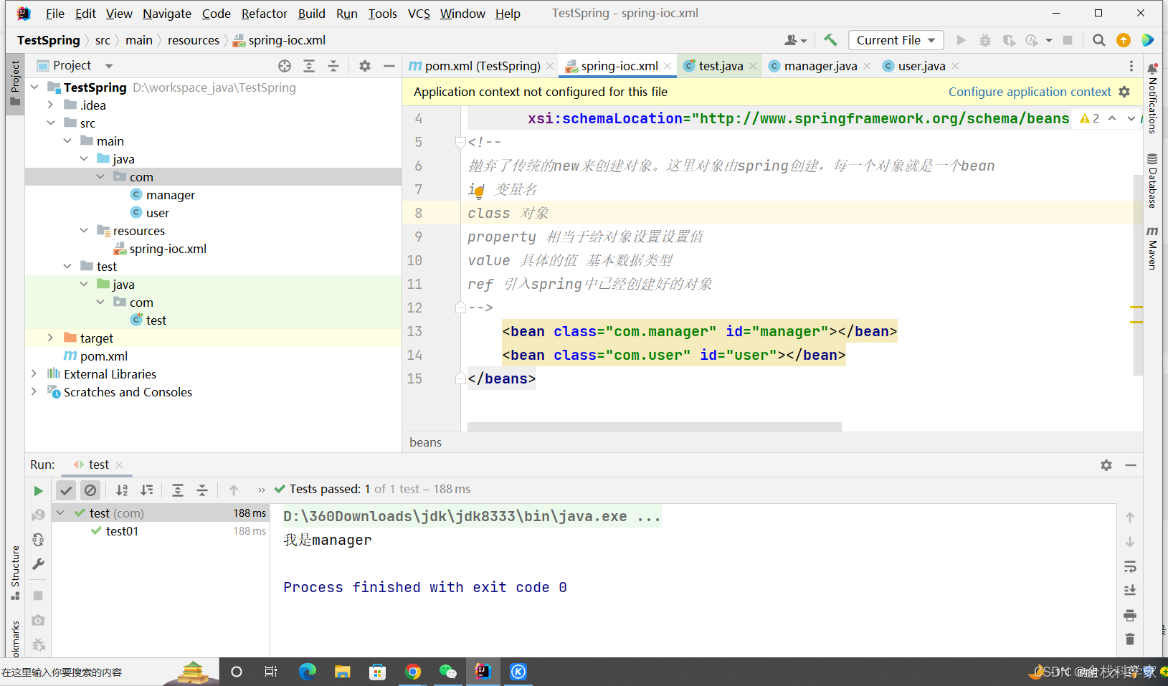Rerun the test01 test
This screenshot has height=686, width=1168.
click(x=38, y=490)
